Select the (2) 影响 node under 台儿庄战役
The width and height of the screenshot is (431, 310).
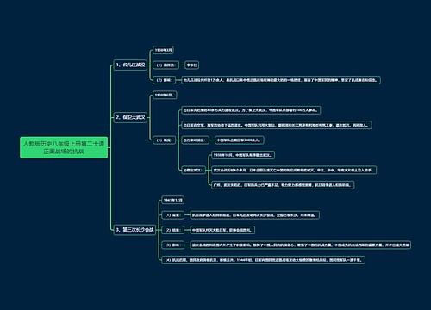164,80
